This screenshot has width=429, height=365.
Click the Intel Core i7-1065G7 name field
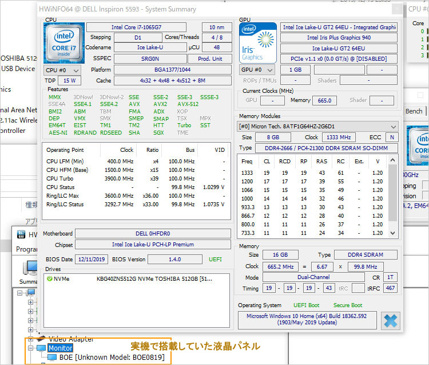click(x=136, y=28)
